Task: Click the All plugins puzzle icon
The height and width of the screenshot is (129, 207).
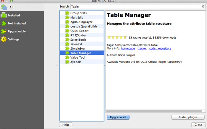Action: [4, 7]
